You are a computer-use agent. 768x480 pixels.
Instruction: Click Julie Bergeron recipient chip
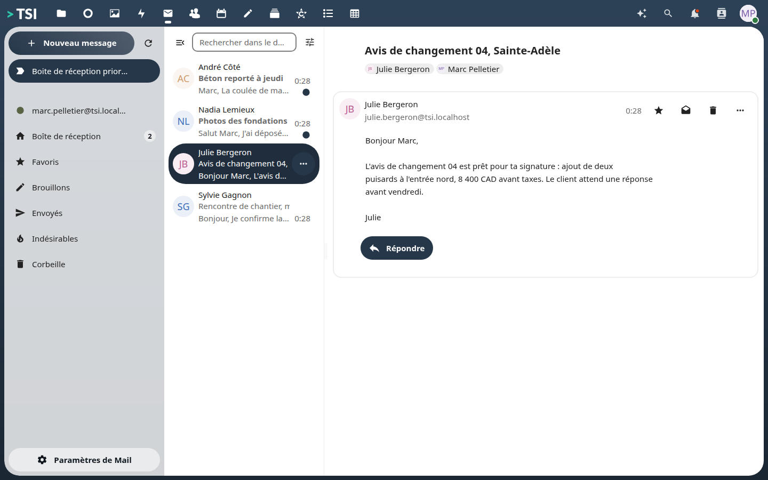(399, 69)
